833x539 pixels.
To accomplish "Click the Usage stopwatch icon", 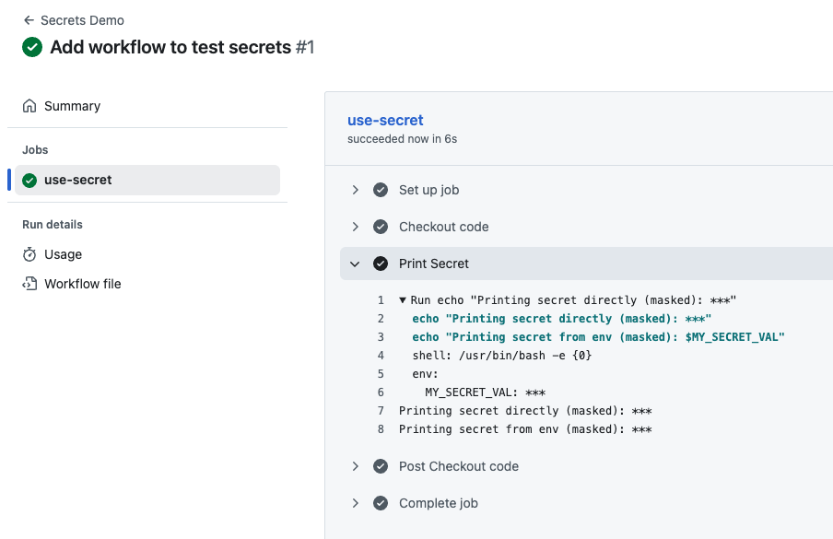I will pos(29,254).
